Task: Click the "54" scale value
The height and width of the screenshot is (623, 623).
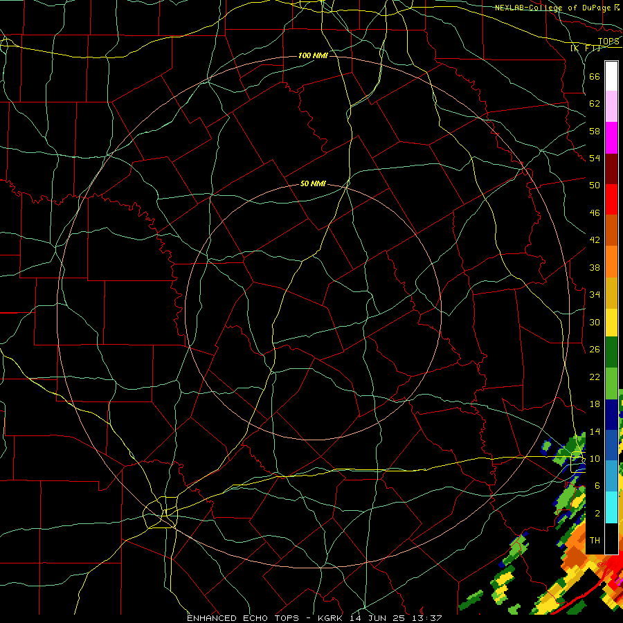Action: [x=595, y=158]
